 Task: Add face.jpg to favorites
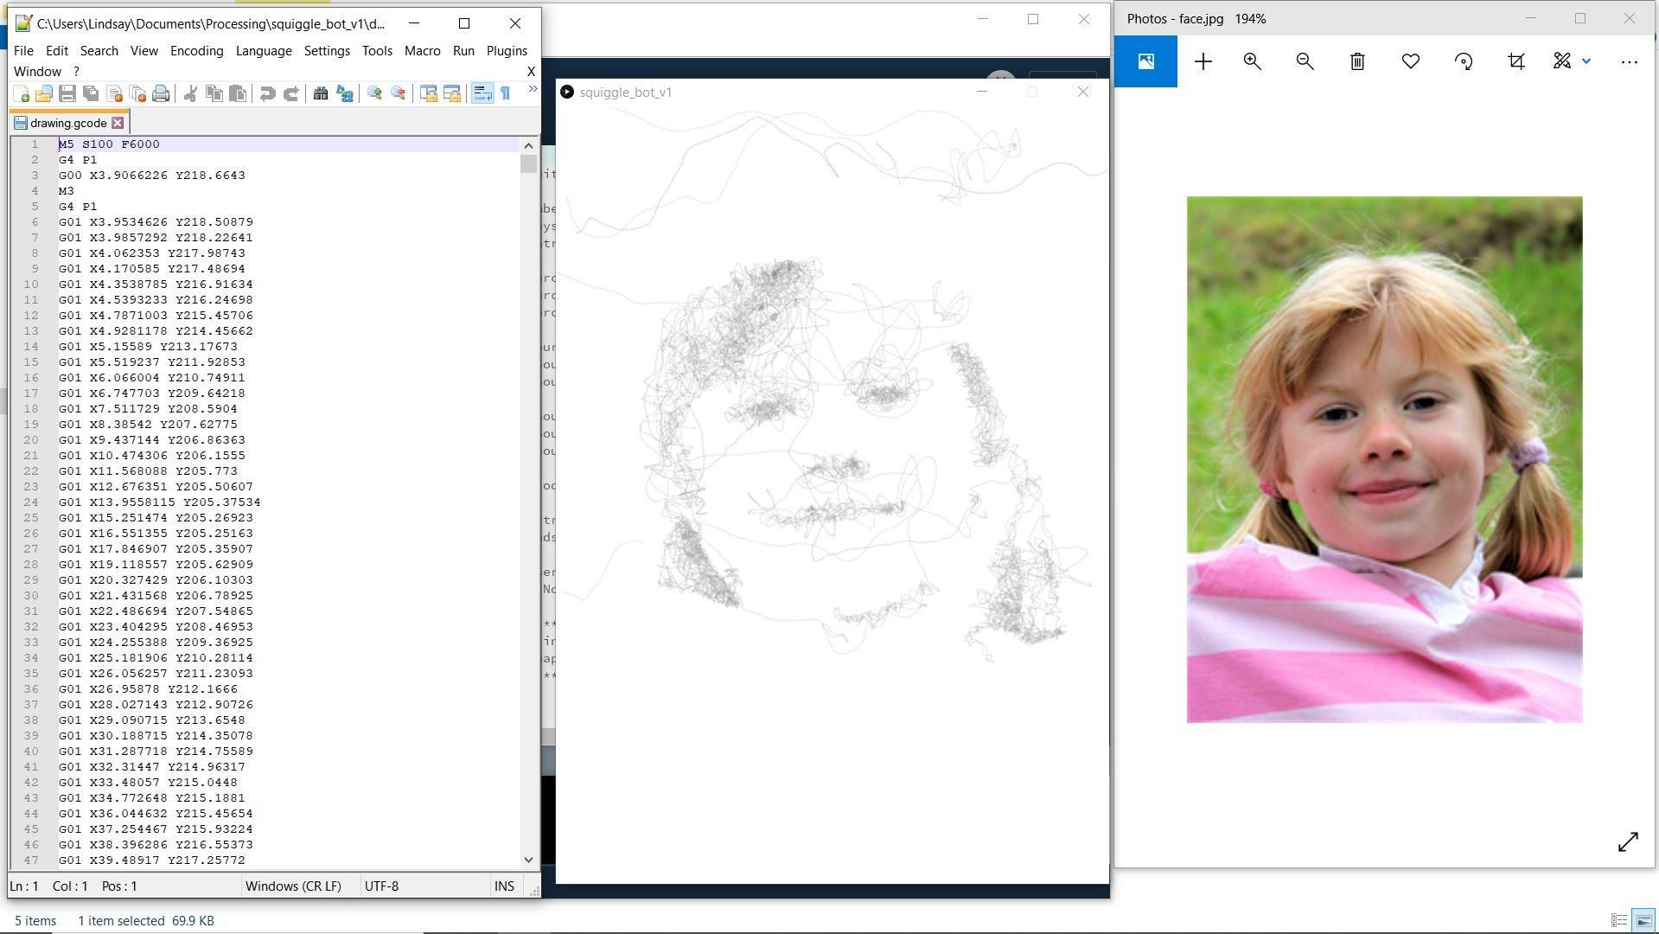[x=1410, y=61]
